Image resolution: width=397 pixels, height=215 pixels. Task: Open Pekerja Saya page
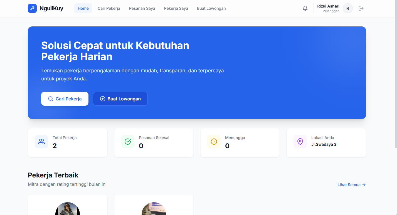[176, 8]
